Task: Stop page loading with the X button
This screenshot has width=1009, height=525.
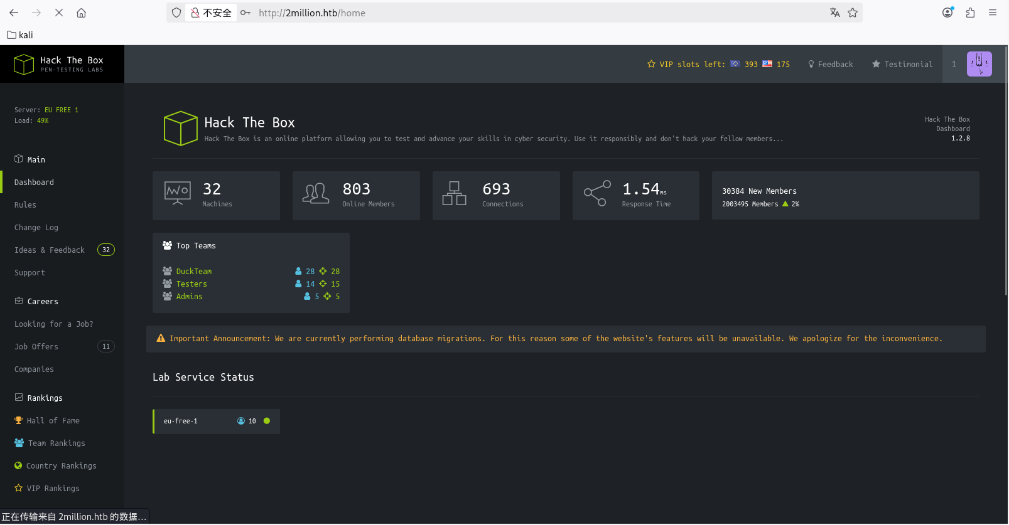Action: pyautogui.click(x=59, y=13)
